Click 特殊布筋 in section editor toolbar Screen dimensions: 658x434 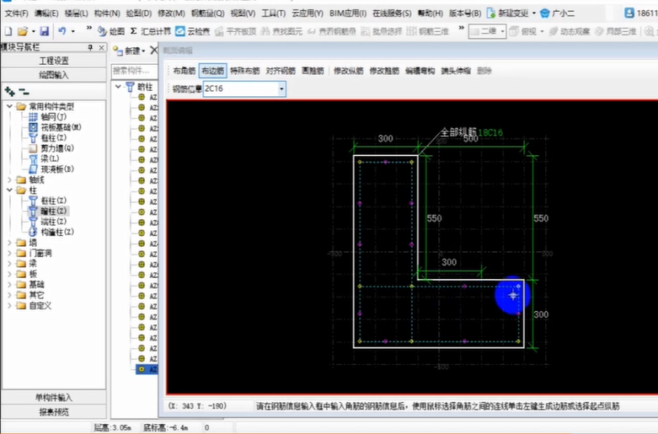(245, 71)
